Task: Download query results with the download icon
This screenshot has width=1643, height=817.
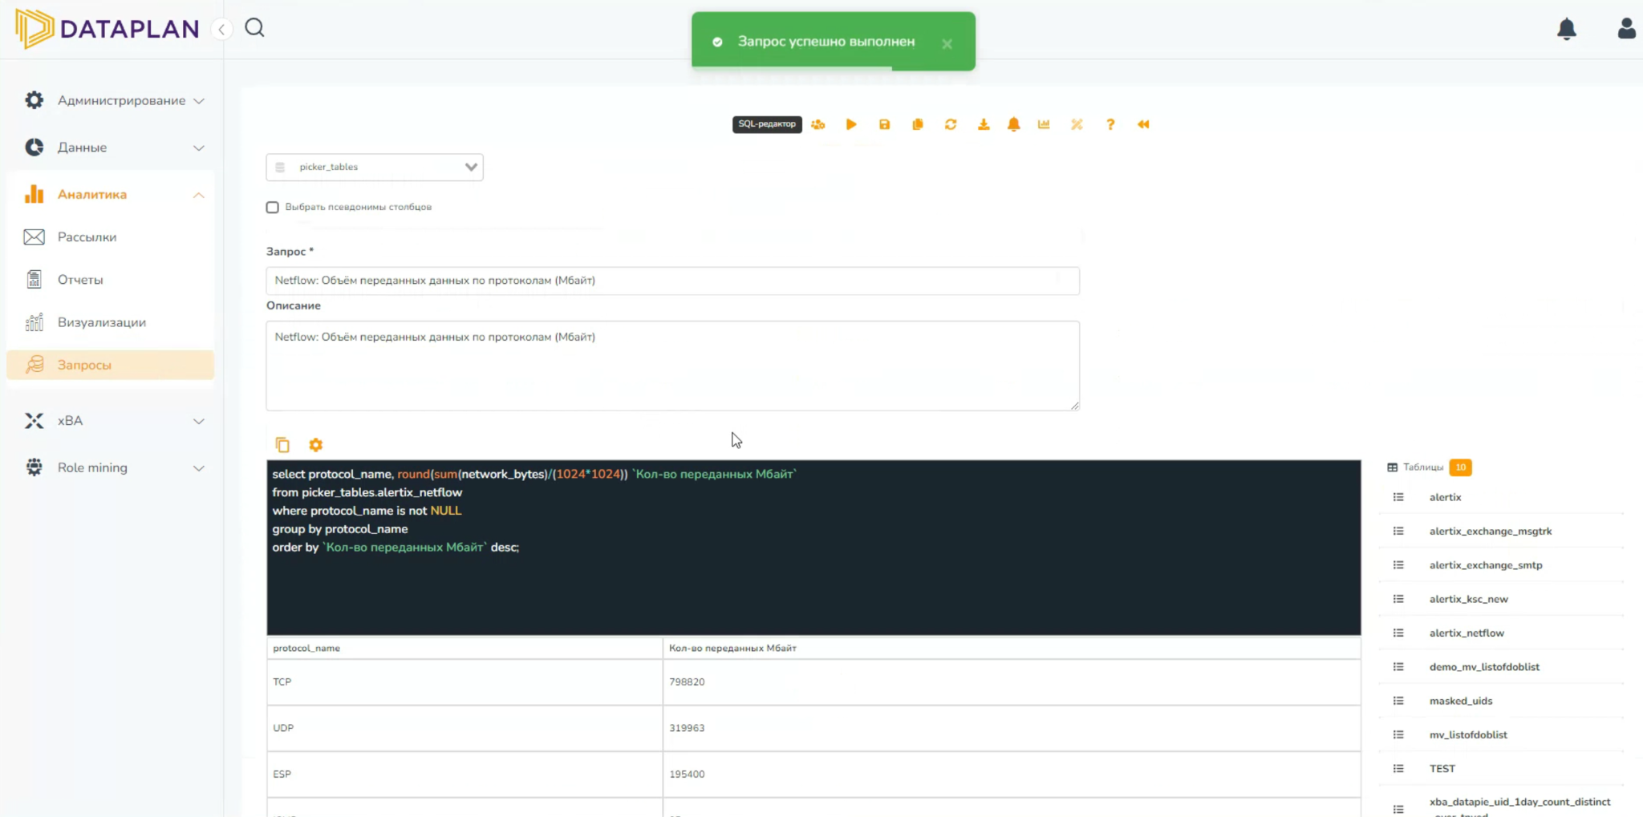Action: click(984, 124)
